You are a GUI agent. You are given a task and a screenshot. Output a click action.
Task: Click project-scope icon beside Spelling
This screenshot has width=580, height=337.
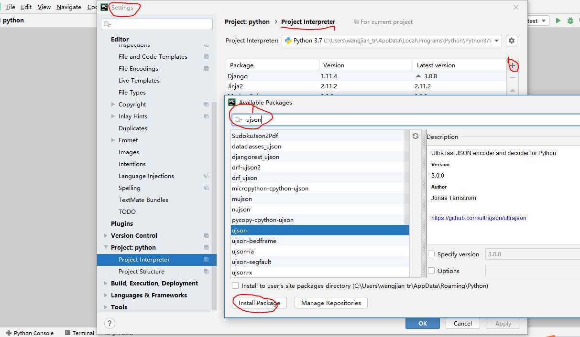206,188
